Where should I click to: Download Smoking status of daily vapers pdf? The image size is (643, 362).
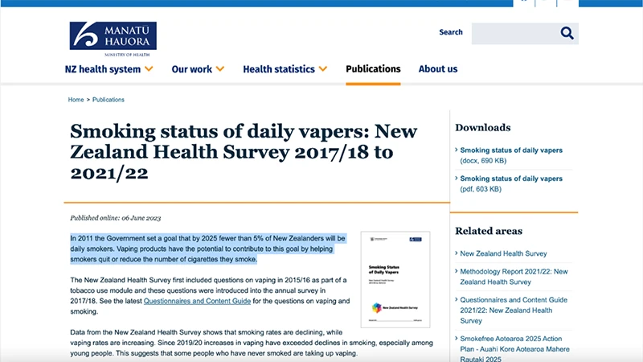pyautogui.click(x=511, y=183)
